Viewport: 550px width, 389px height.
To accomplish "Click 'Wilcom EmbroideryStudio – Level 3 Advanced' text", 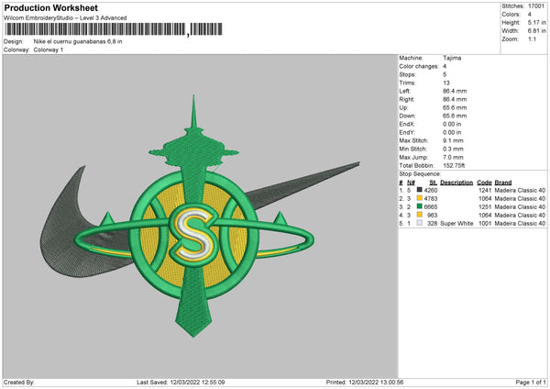I will (x=65, y=18).
